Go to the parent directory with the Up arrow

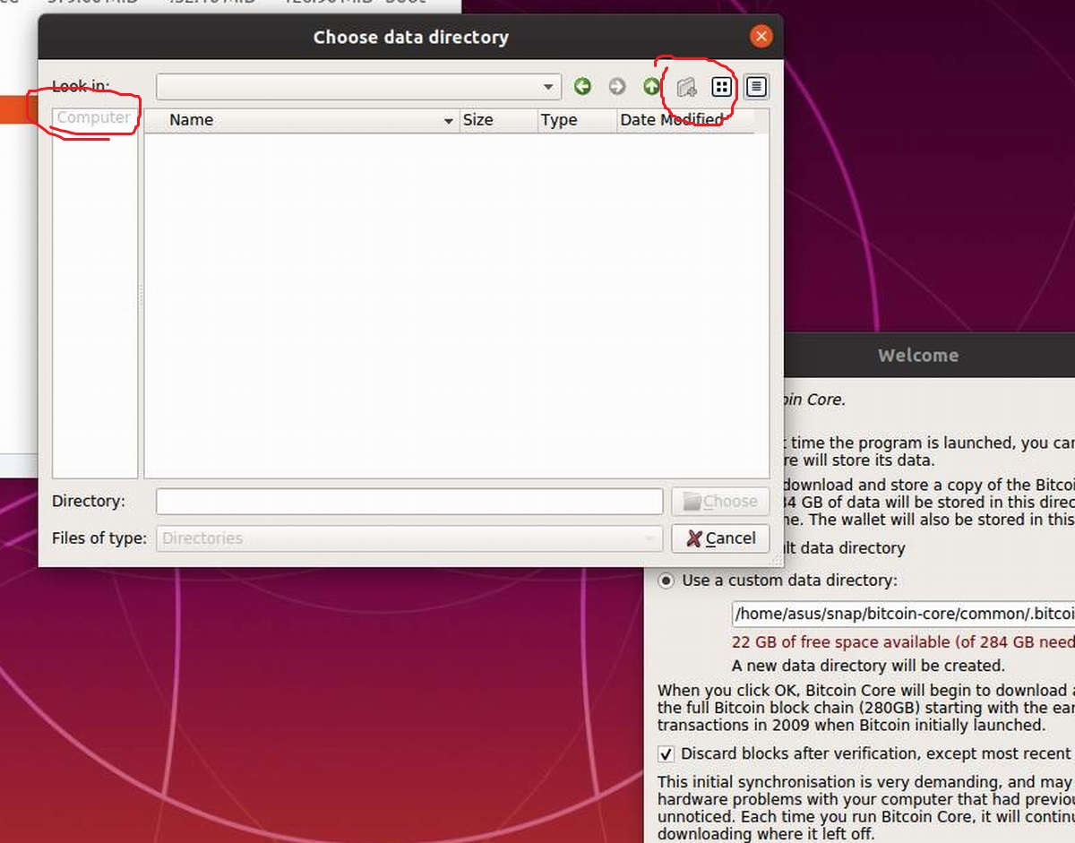[x=651, y=87]
